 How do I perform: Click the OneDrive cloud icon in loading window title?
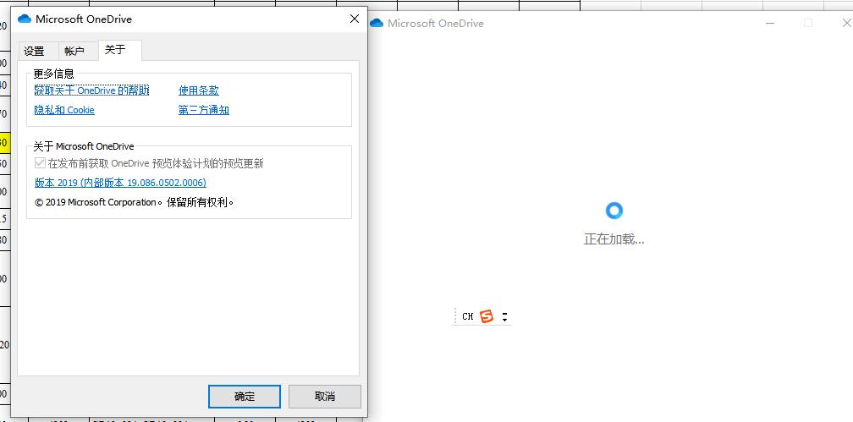coord(377,23)
